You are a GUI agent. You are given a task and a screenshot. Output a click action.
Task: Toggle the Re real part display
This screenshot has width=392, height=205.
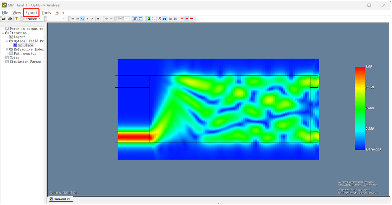(x=73, y=19)
